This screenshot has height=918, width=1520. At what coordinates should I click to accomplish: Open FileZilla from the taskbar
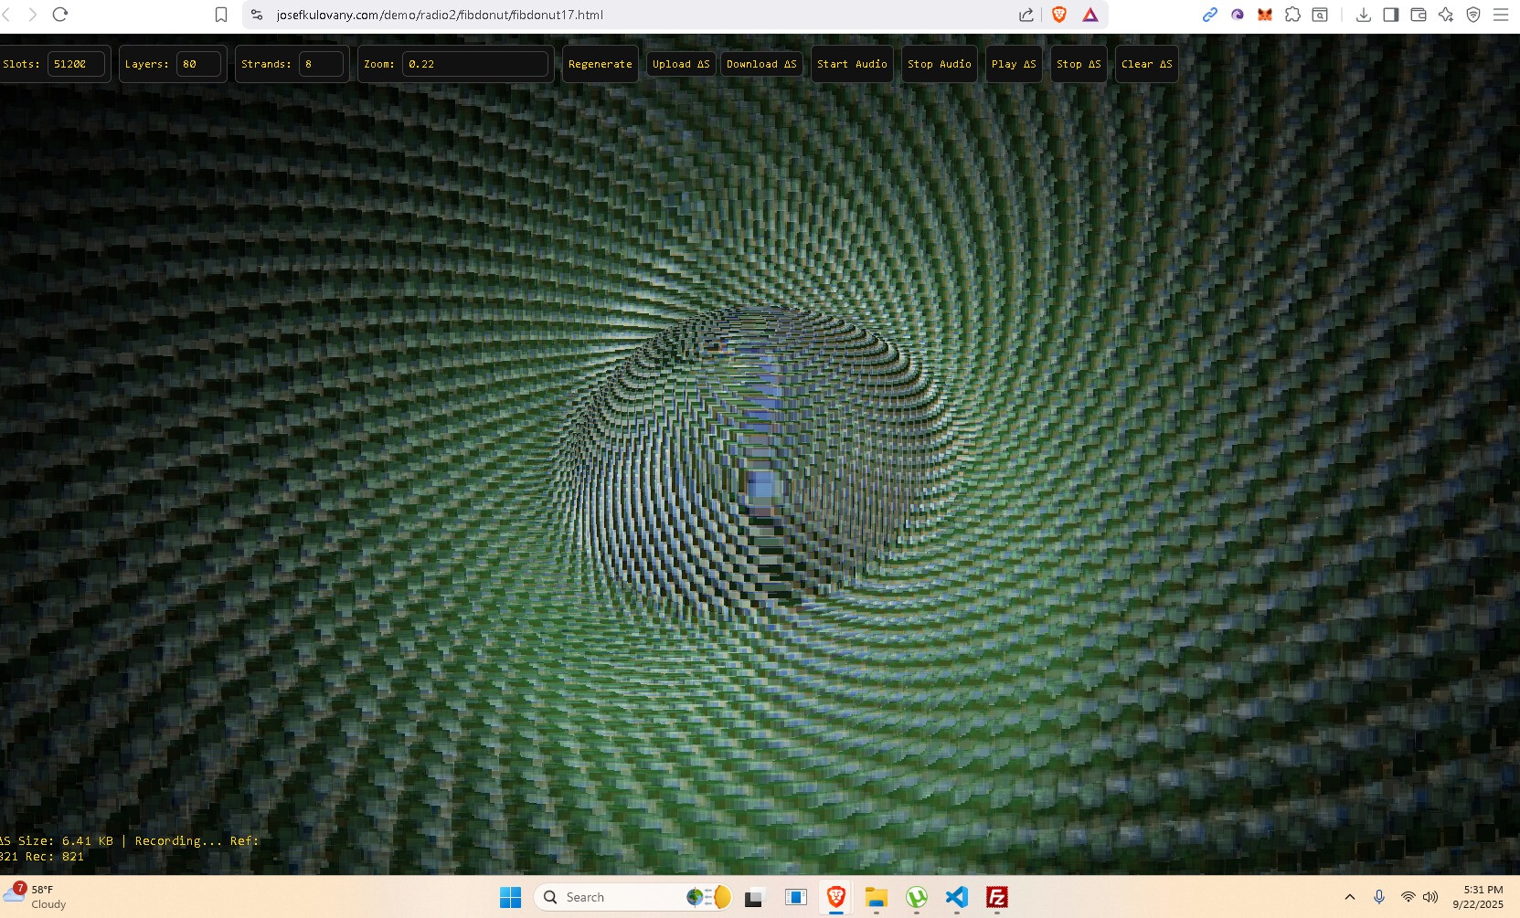pos(997,897)
